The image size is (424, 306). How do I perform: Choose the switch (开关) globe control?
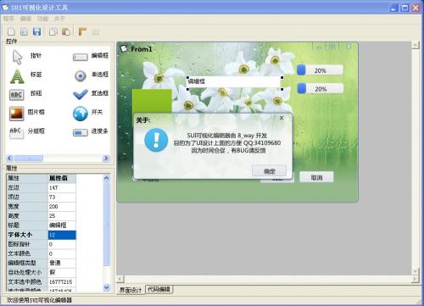coord(81,114)
